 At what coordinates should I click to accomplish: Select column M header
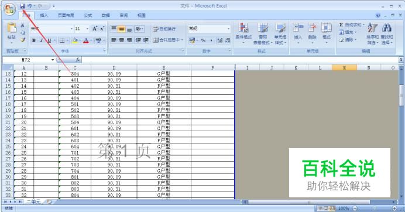tap(344, 68)
